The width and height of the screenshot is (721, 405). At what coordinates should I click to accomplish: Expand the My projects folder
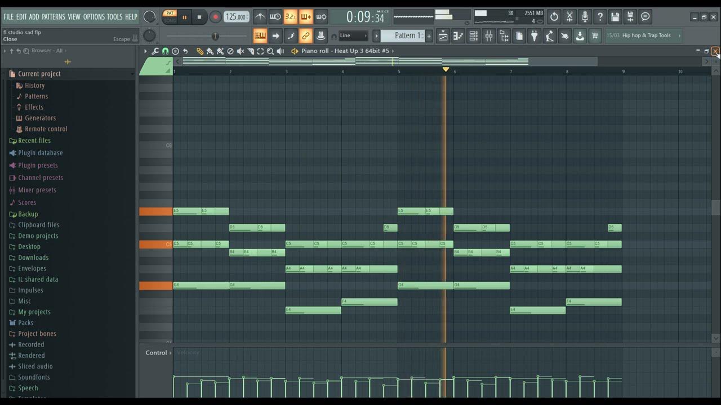click(34, 312)
